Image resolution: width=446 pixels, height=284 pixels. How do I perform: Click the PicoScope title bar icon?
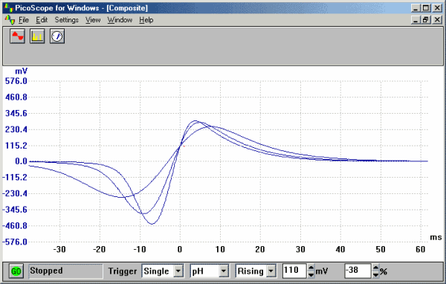8,7
